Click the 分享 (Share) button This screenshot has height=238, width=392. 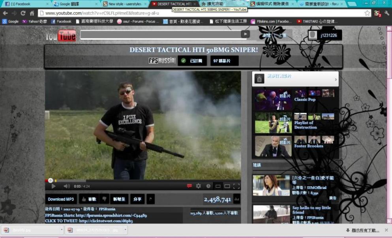point(137,199)
